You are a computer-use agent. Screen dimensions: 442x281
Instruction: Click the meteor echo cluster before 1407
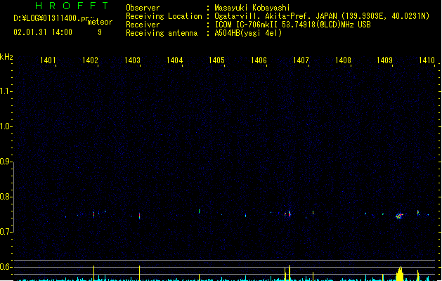[x=288, y=214]
